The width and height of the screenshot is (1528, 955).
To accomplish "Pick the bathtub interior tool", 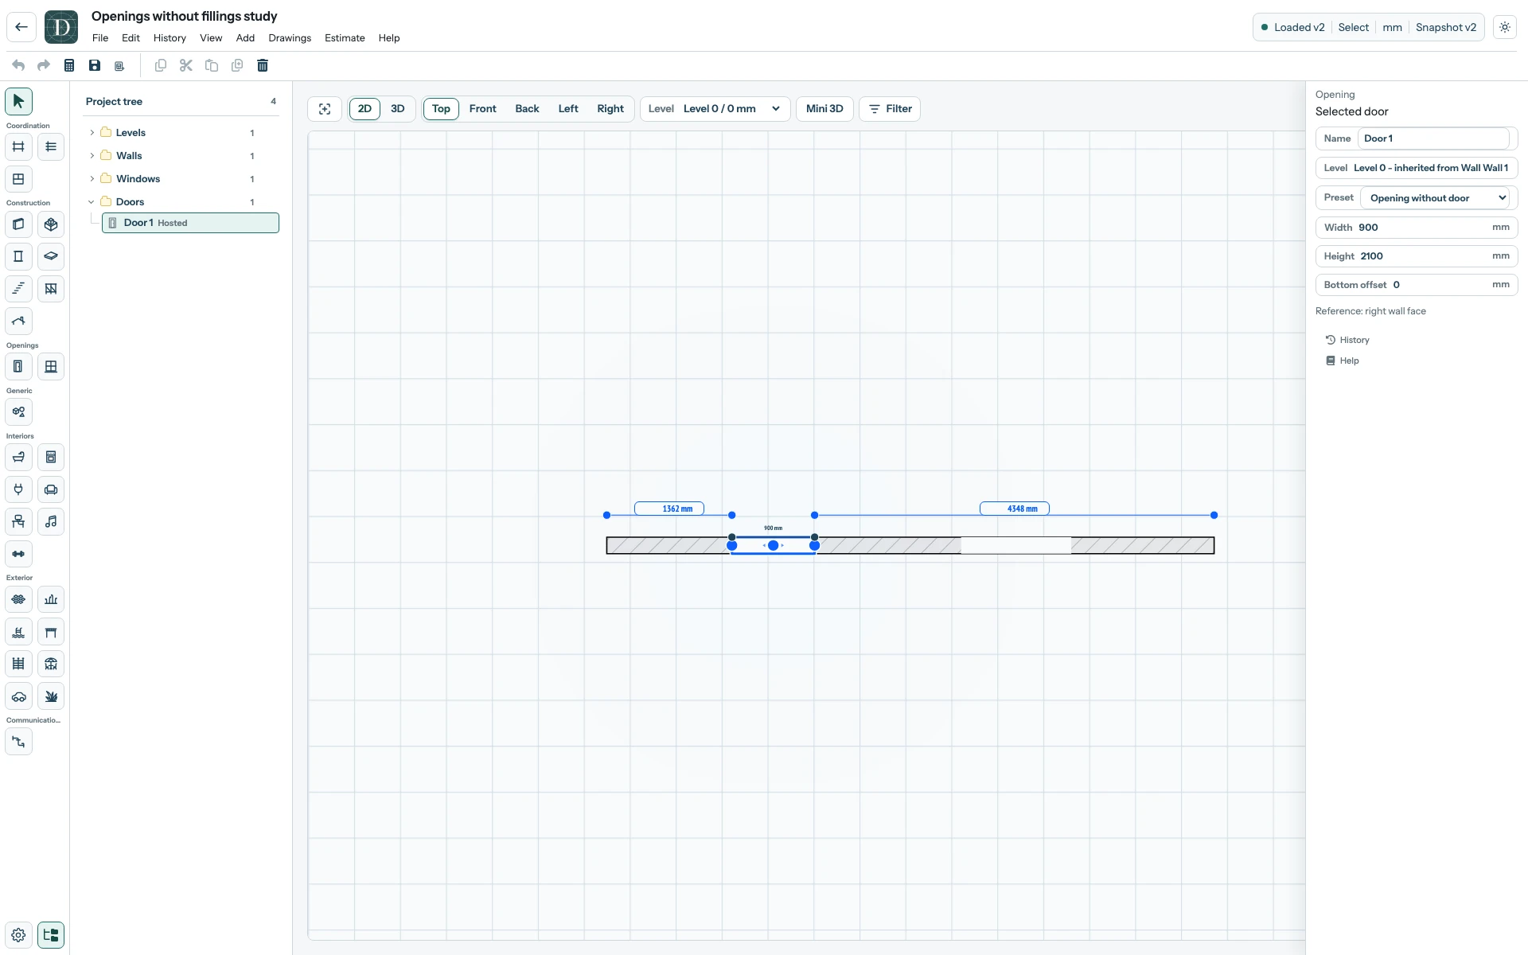I will coord(18,458).
